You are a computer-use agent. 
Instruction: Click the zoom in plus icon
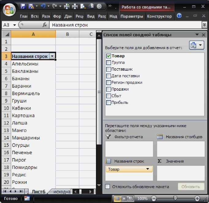(x=197, y=199)
